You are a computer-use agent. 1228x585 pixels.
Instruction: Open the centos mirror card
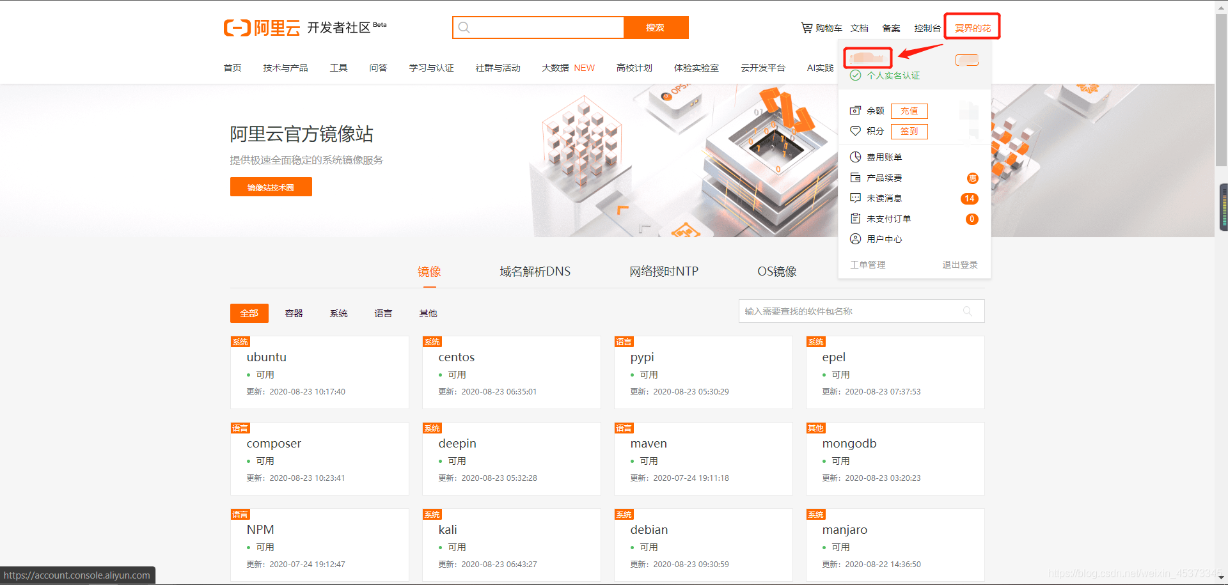(x=512, y=372)
